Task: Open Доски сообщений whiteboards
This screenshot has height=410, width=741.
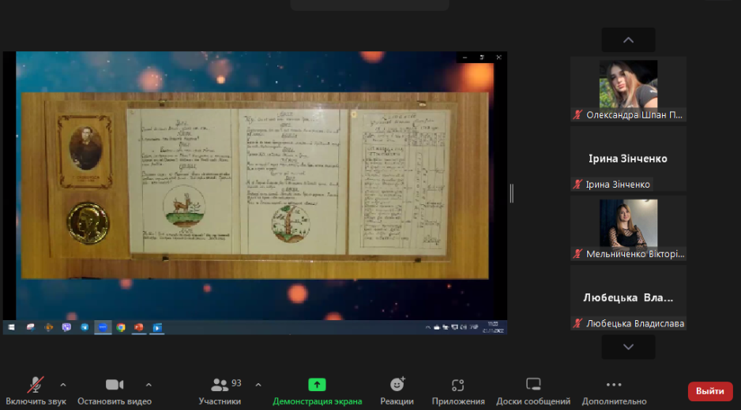Action: pos(533,390)
